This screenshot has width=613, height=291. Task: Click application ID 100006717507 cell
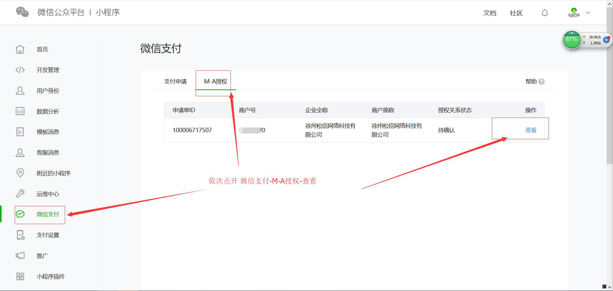[x=192, y=130]
